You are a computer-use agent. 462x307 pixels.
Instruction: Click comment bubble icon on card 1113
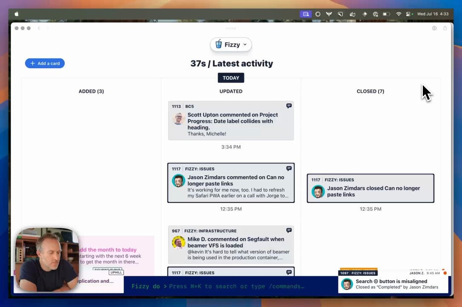tap(289, 106)
